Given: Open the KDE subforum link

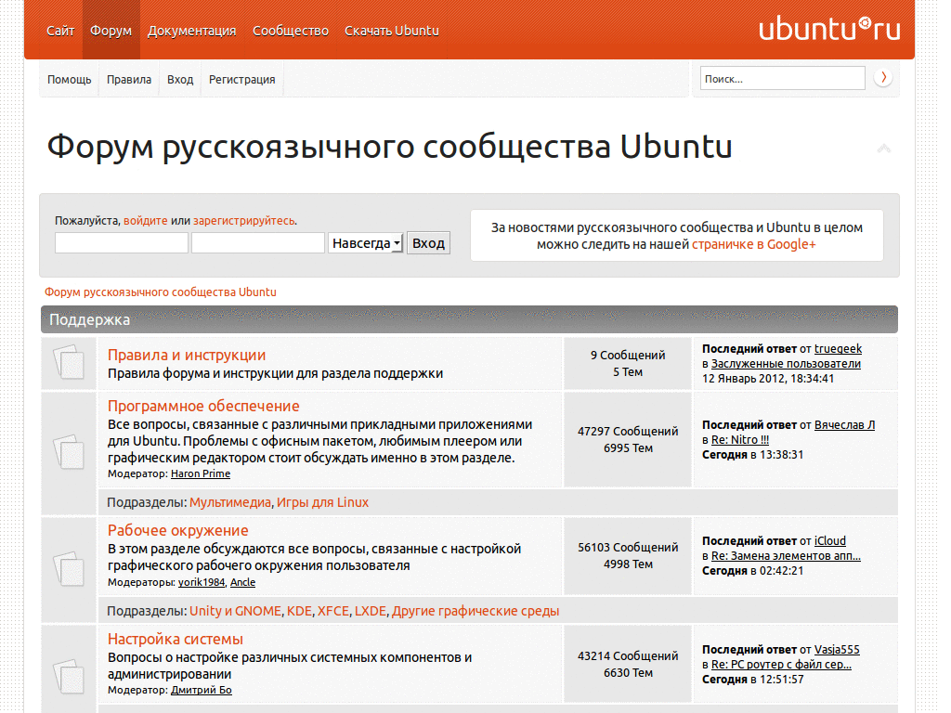Looking at the screenshot, I should pos(299,611).
